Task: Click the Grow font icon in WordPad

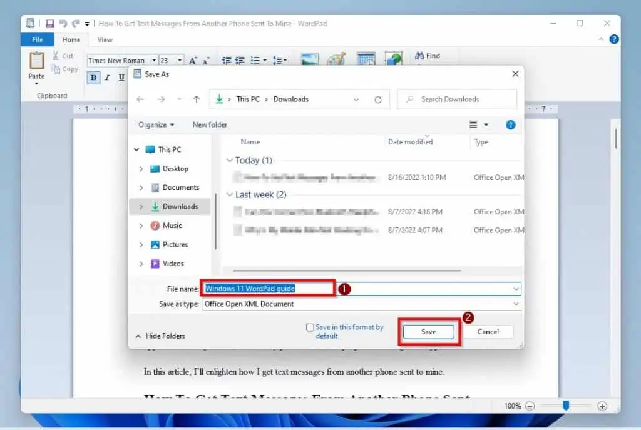Action: click(x=193, y=61)
